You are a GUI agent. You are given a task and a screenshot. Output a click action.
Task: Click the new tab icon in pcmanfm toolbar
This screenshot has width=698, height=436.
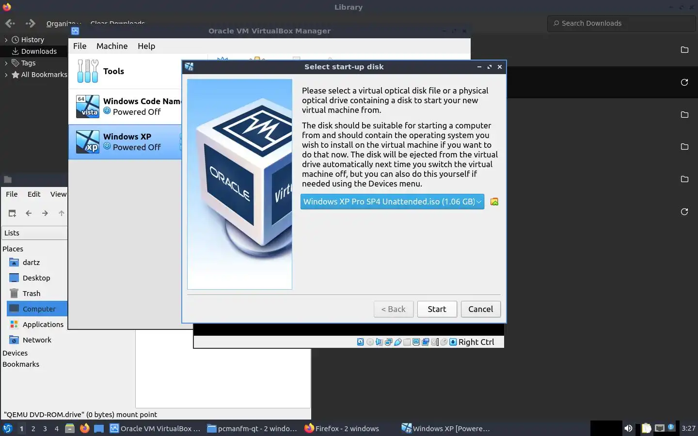pos(12,213)
